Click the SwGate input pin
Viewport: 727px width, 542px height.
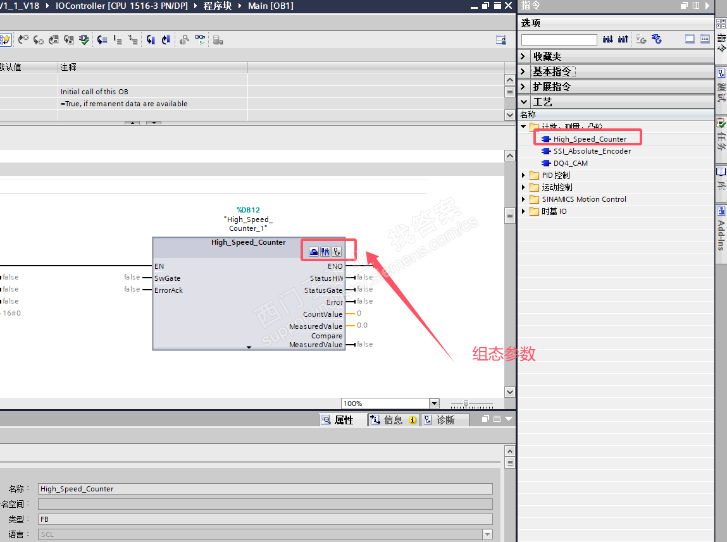tap(168, 278)
